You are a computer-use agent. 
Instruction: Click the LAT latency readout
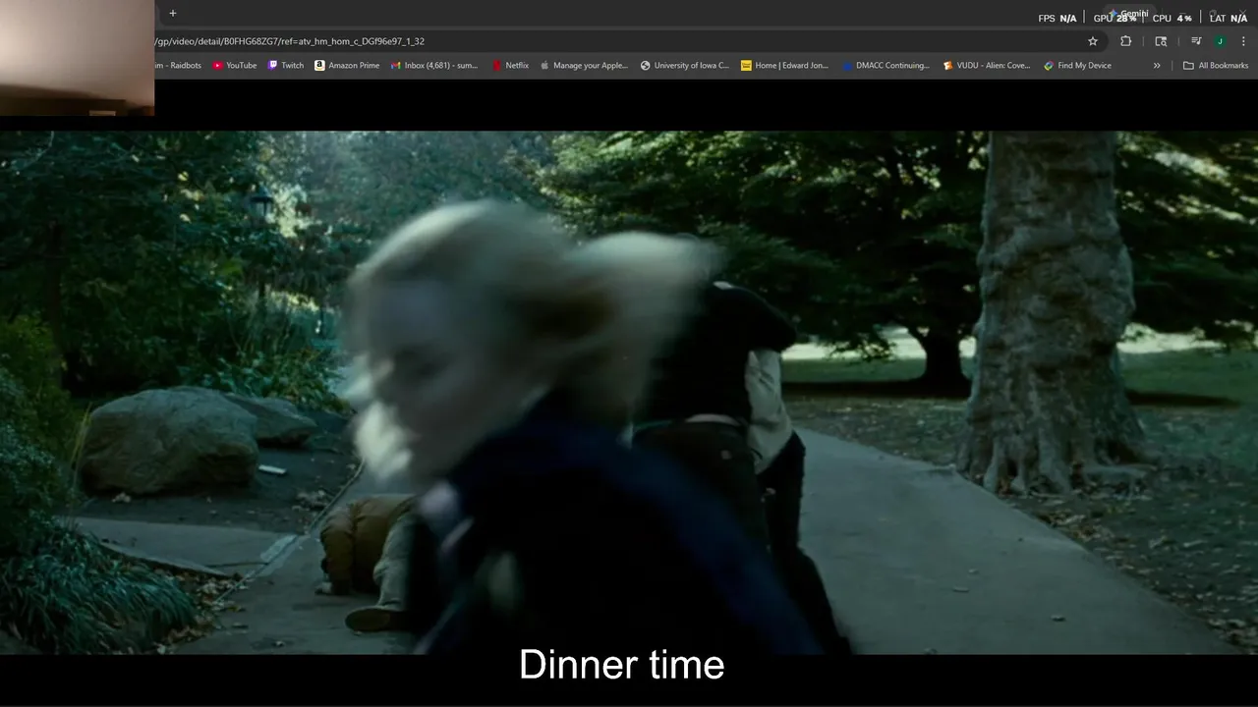point(1229,18)
